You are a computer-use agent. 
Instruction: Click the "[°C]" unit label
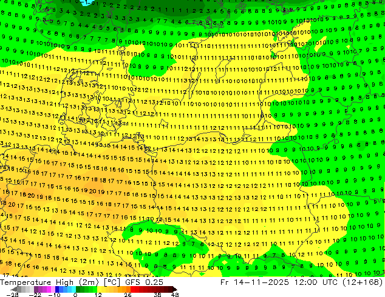112,282
